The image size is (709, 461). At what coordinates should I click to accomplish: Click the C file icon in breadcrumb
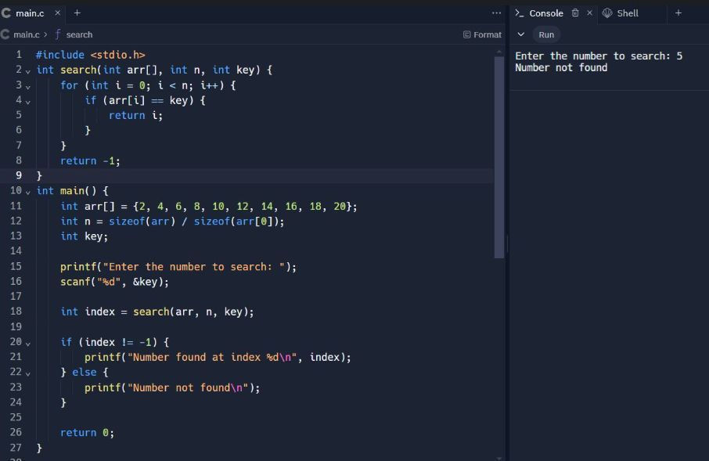click(5, 35)
